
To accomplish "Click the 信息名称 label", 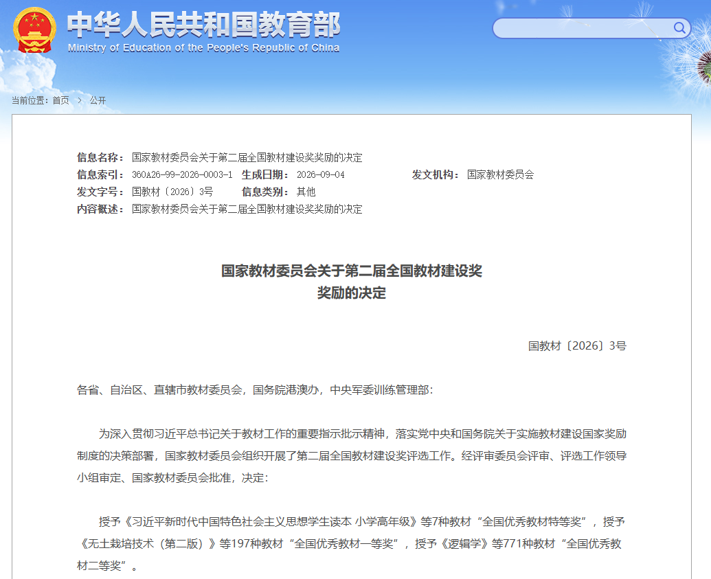I will click(100, 157).
